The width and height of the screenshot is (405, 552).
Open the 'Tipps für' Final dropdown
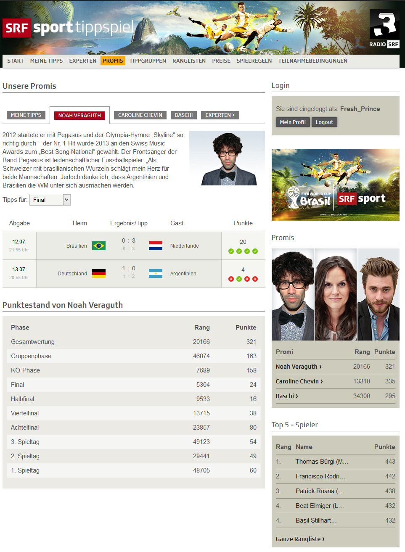50,200
